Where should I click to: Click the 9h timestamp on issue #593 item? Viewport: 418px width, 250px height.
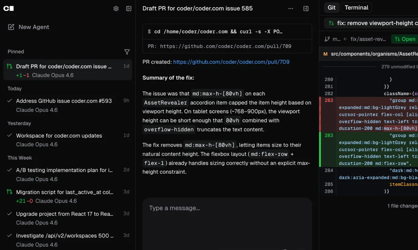coord(126,101)
